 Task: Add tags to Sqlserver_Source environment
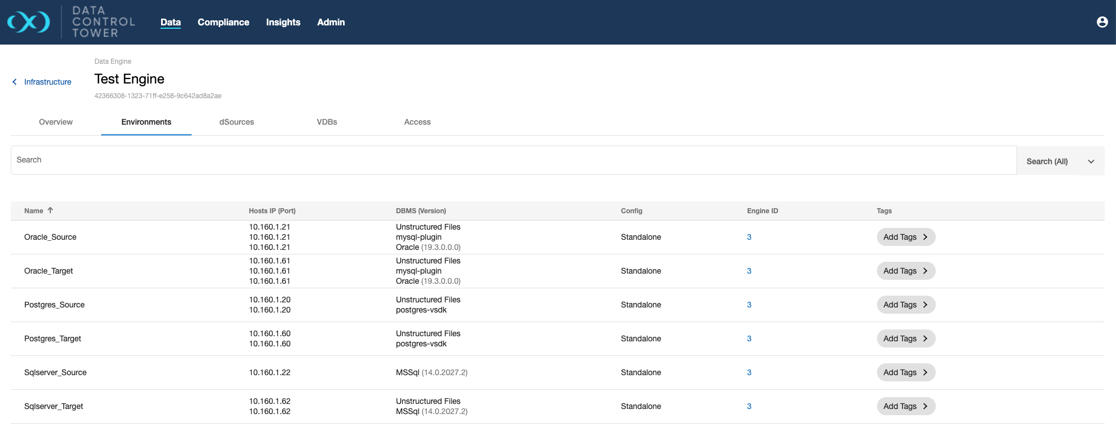click(905, 372)
